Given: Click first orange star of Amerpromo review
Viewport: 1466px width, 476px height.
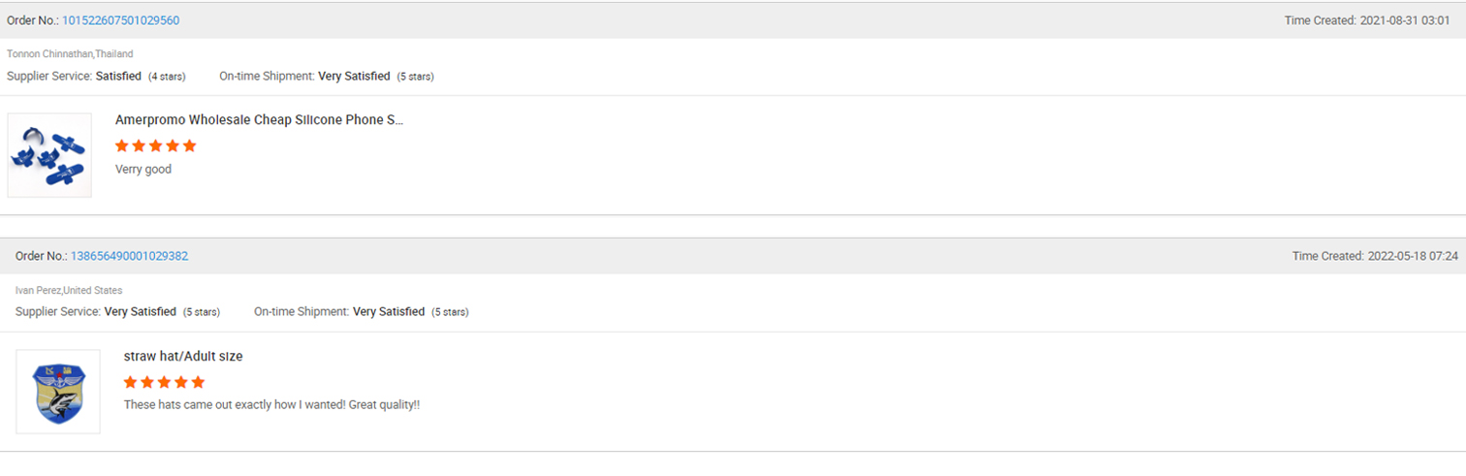Looking at the screenshot, I should pyautogui.click(x=122, y=145).
